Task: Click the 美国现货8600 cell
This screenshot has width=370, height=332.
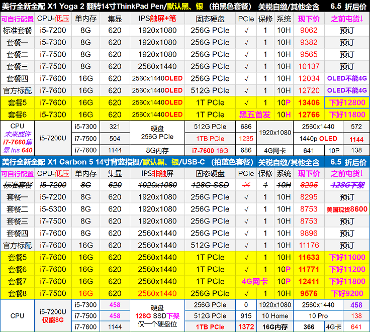Action: tap(347, 209)
